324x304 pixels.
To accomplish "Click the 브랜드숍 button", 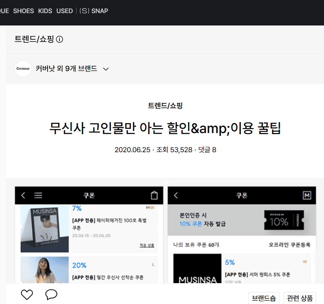I will [264, 298].
